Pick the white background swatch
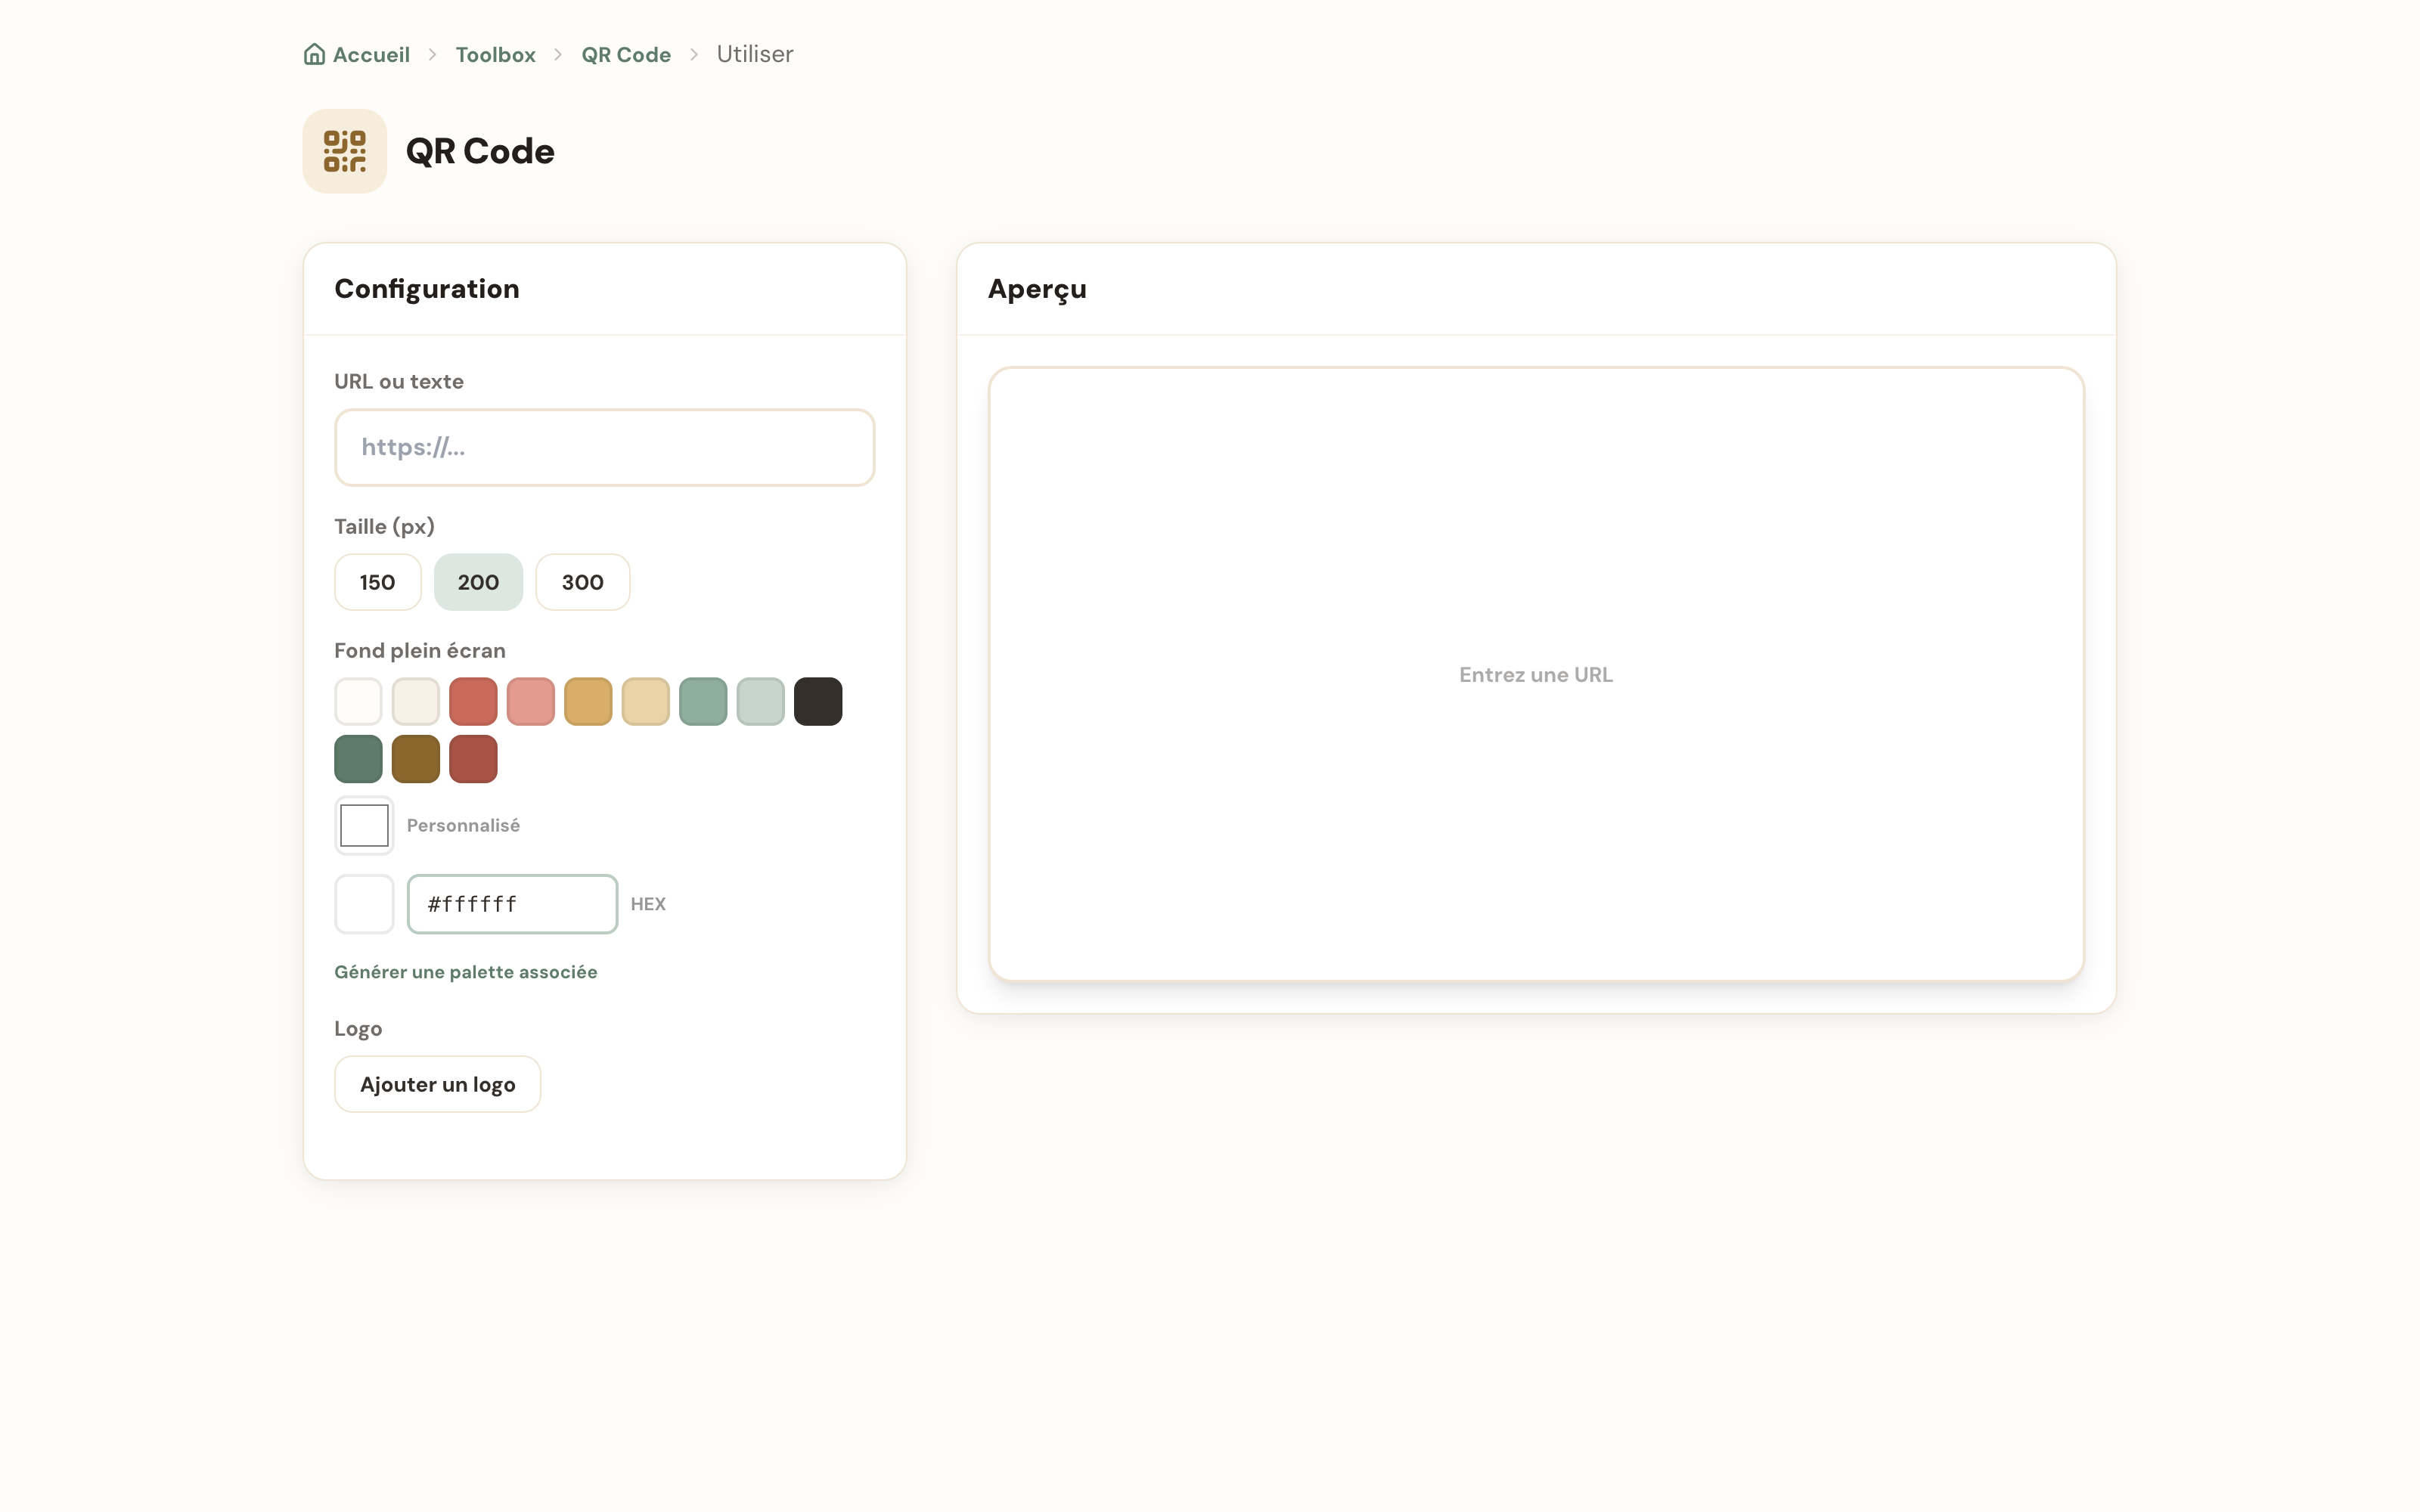Screen dimensions: 2420x1512 point(358,701)
